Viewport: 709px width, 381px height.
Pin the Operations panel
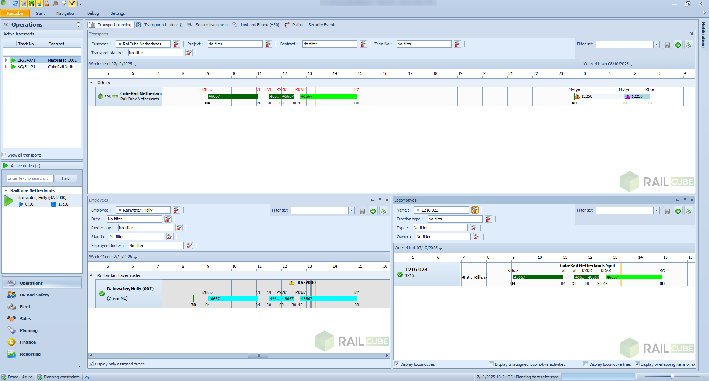pos(78,24)
